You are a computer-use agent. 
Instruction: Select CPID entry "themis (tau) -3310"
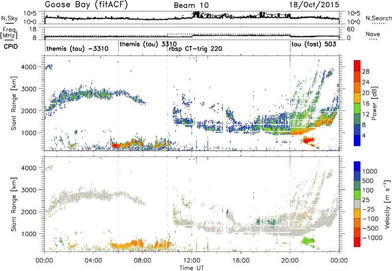point(77,48)
